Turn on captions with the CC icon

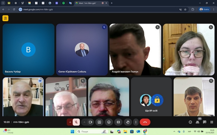118,122
